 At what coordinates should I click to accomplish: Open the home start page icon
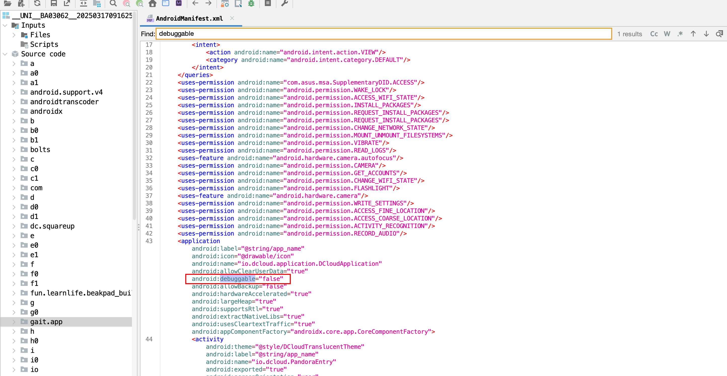coord(152,3)
